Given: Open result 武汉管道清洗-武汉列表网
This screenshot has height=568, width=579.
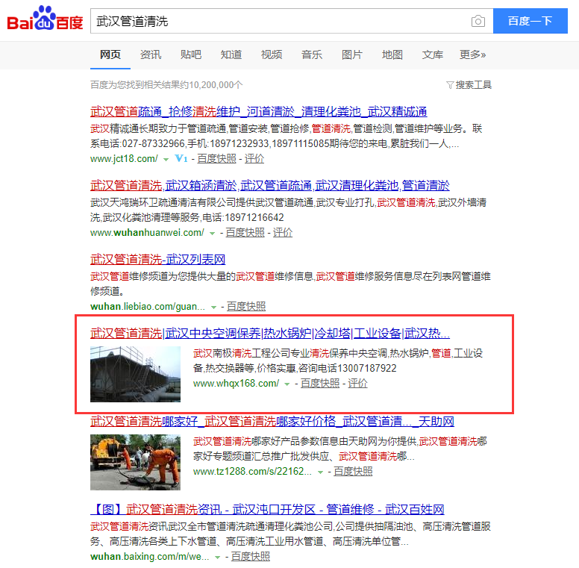Looking at the screenshot, I should tap(157, 259).
